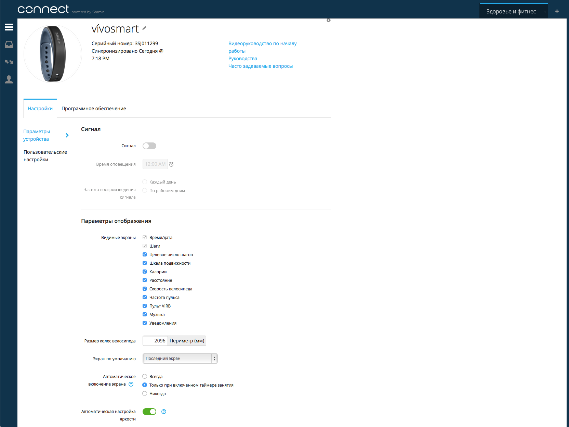The width and height of the screenshot is (569, 427).
Task: Uncheck the Частота пульса checkbox
Action: 145,297
